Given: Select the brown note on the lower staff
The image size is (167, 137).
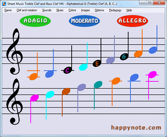Looking at the screenshot, I should coord(66,91).
